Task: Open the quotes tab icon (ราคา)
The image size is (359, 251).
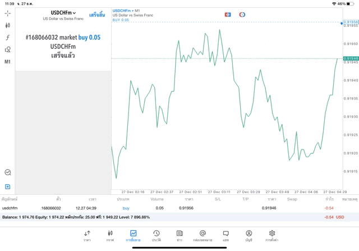Action: (x=87, y=235)
